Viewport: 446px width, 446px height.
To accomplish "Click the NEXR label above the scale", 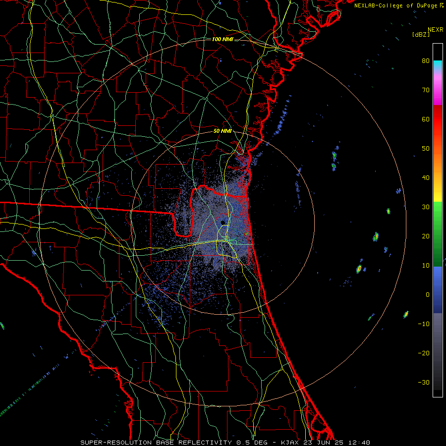I will coord(436,30).
